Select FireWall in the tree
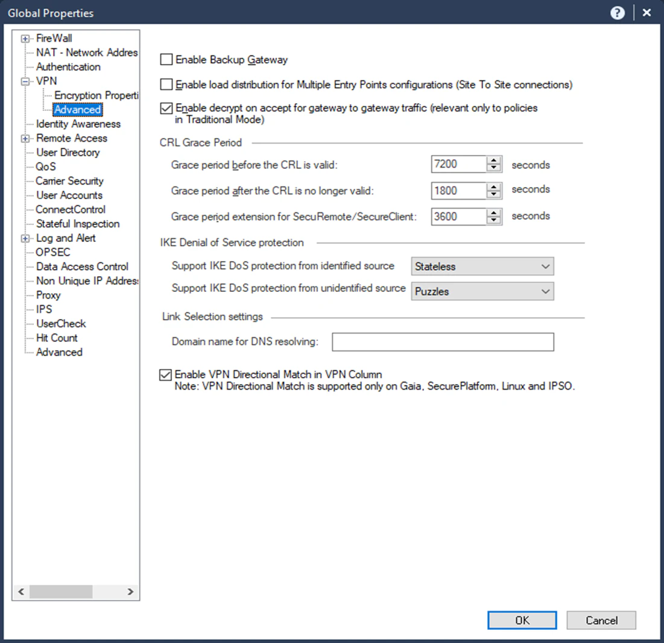The image size is (664, 643). coord(54,38)
